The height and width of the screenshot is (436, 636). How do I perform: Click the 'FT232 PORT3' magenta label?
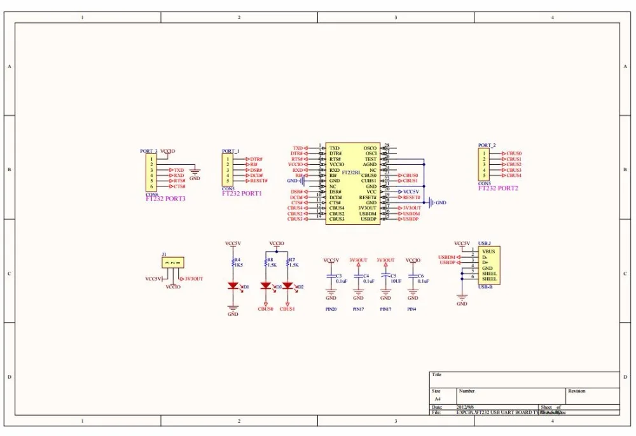pyautogui.click(x=165, y=199)
